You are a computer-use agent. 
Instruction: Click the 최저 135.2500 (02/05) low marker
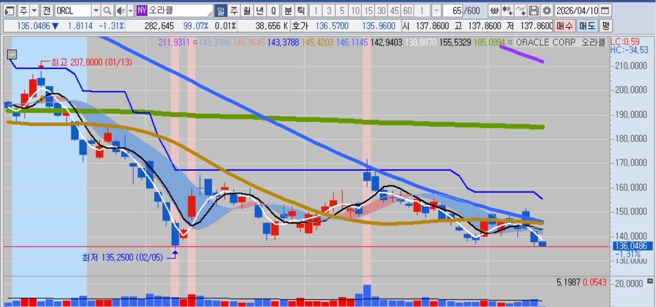pos(122,258)
